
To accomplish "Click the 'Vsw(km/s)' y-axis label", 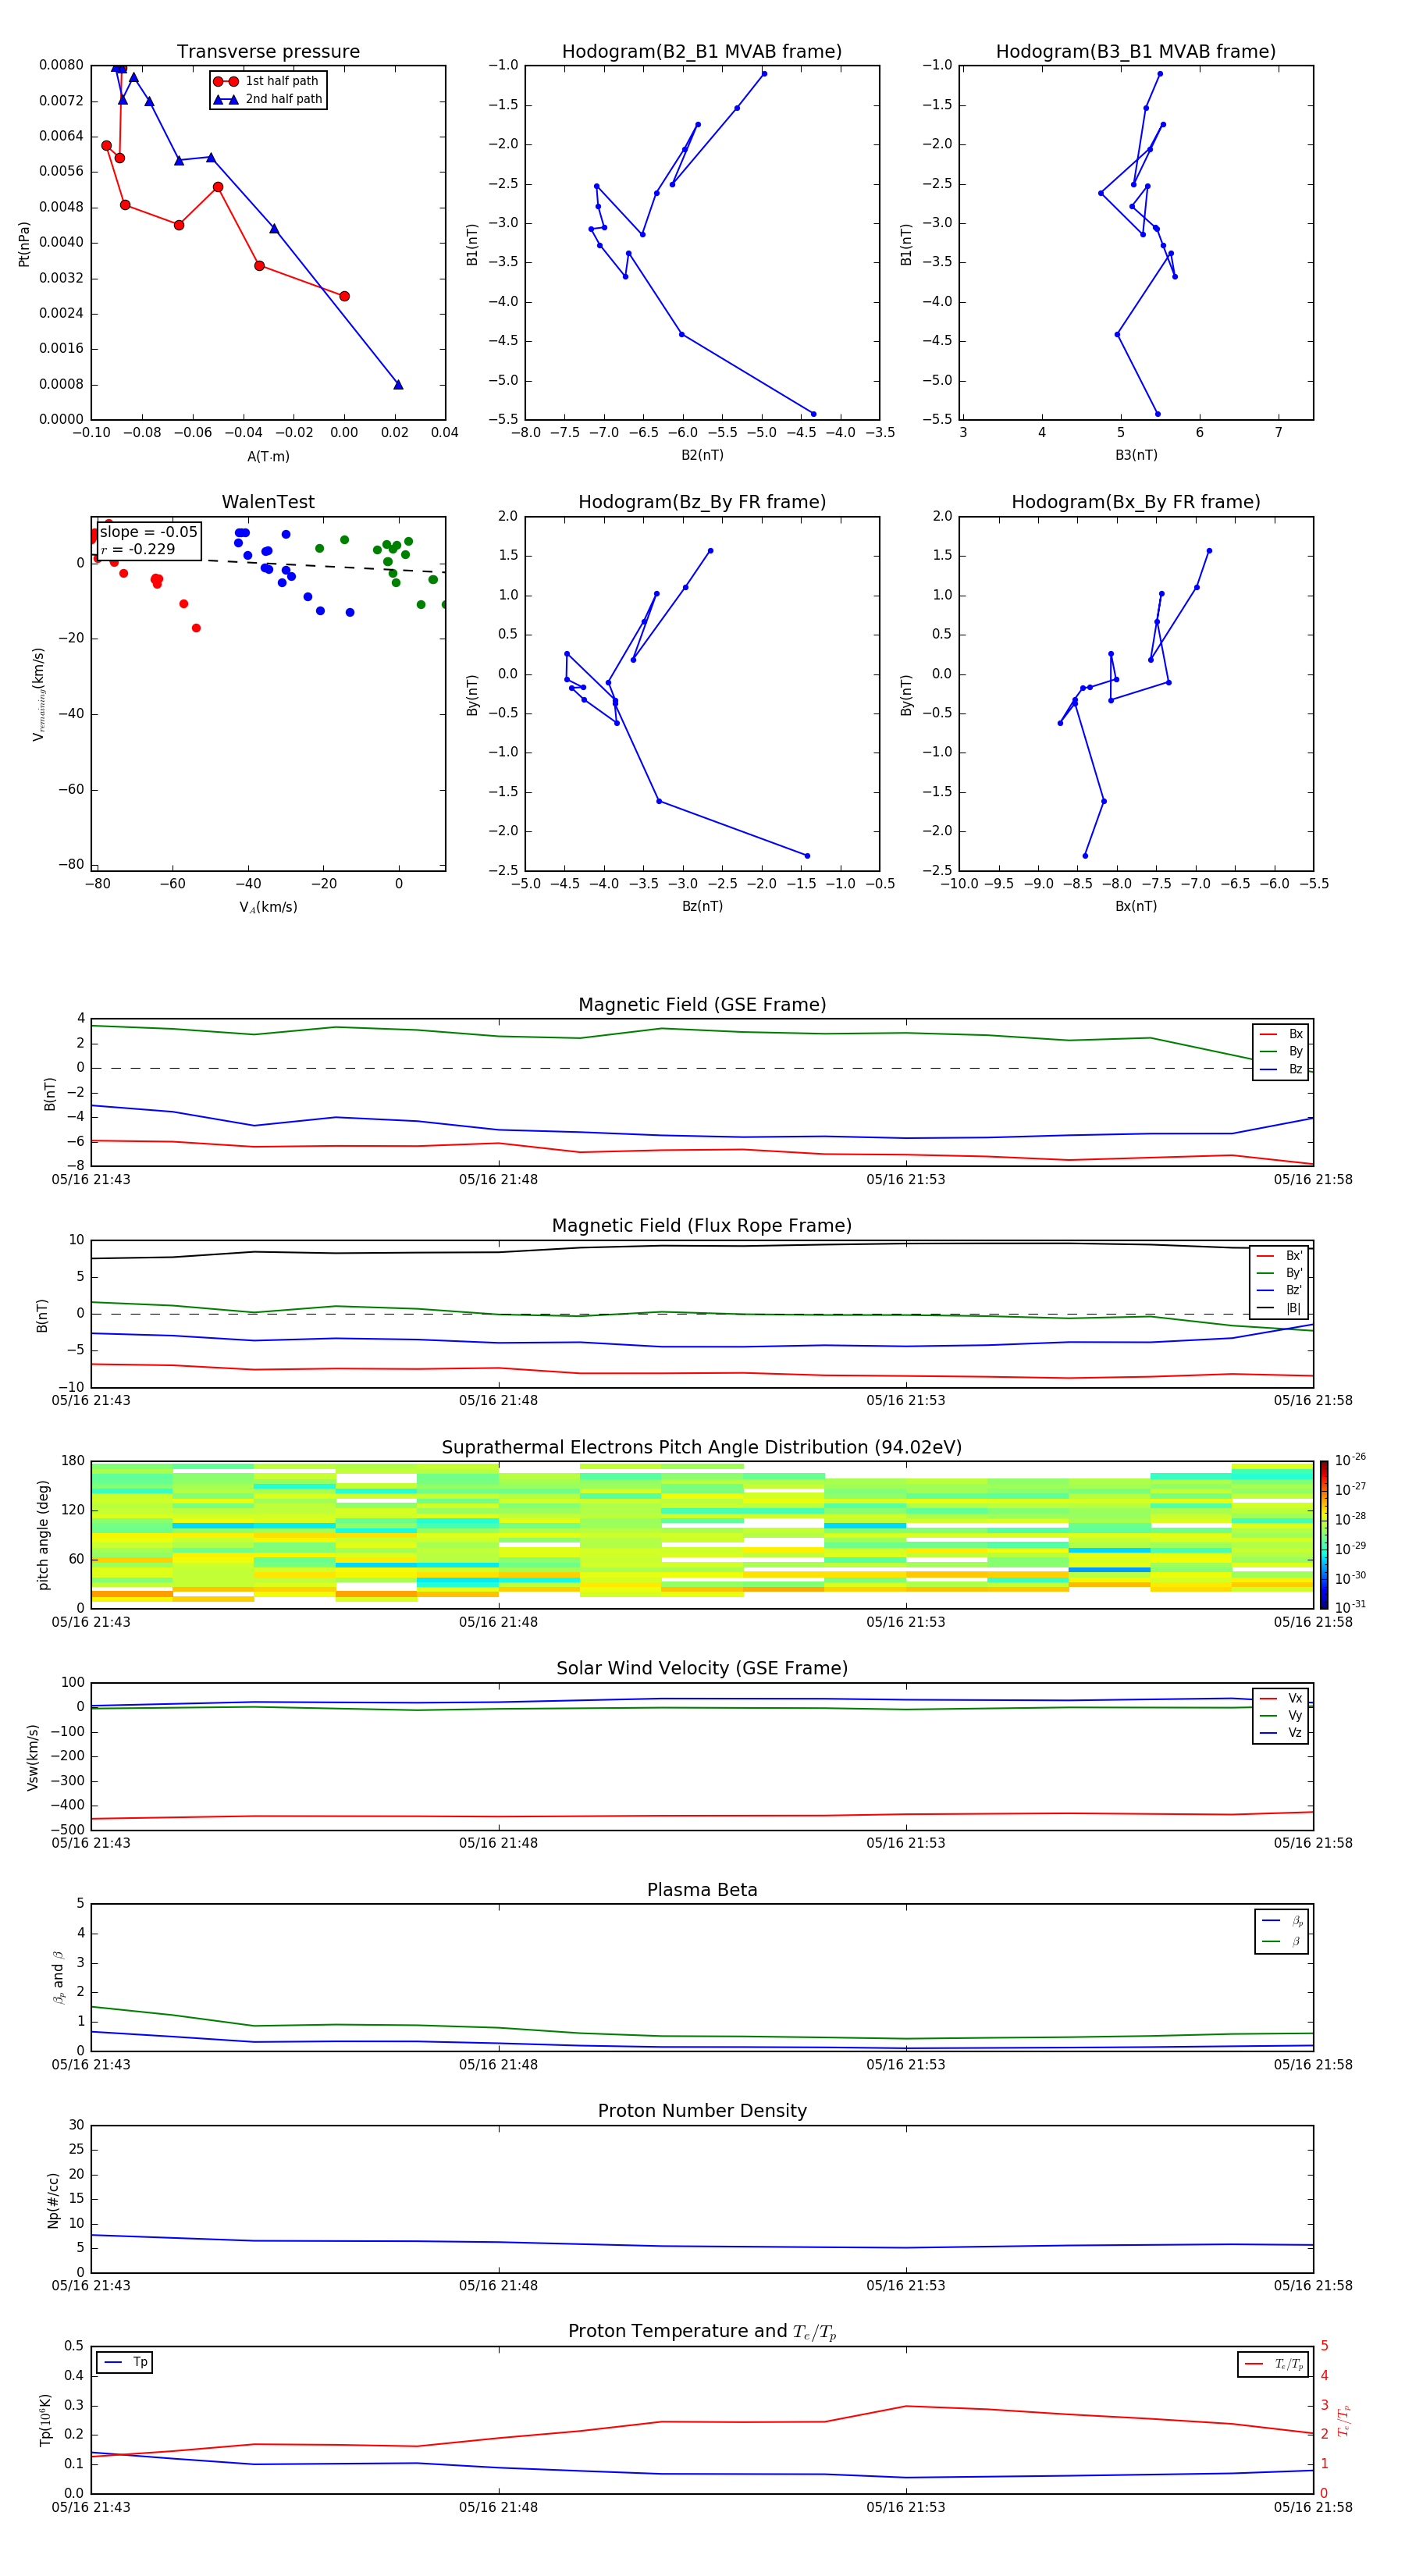I will click(x=33, y=1757).
